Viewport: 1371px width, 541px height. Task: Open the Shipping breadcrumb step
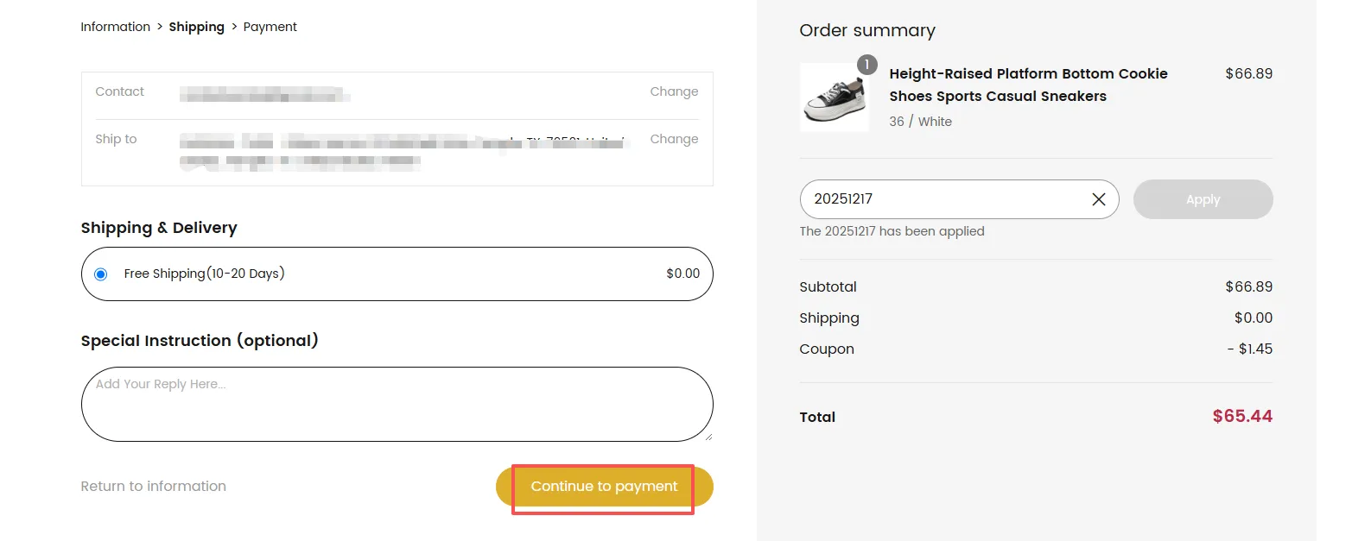pos(196,27)
